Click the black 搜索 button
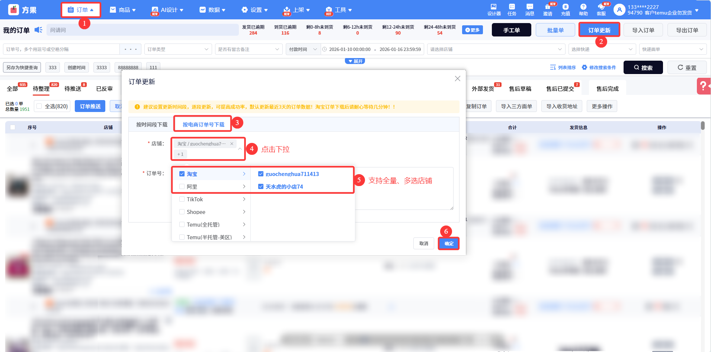The height and width of the screenshot is (352, 711). point(643,67)
